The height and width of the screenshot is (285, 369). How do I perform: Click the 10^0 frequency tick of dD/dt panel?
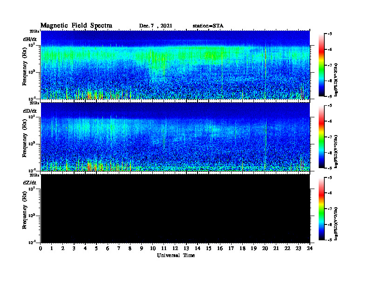pos(32,144)
